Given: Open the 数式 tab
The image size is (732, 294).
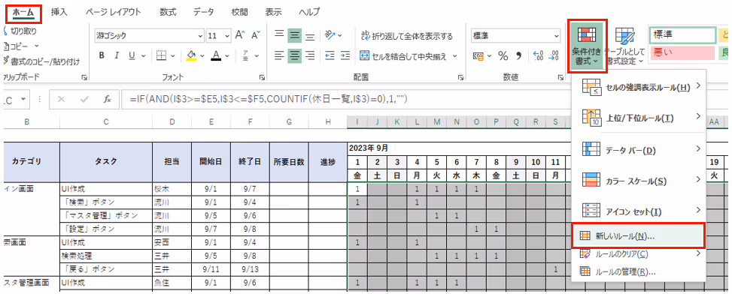Looking at the screenshot, I should [168, 13].
